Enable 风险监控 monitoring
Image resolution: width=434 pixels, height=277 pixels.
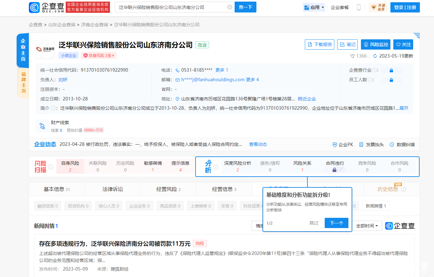(376, 44)
